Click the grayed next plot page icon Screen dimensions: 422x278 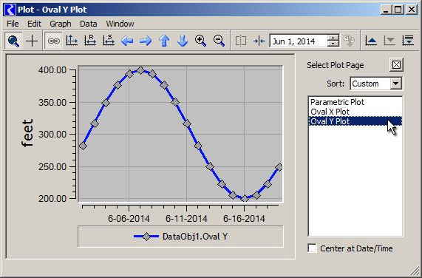(389, 41)
